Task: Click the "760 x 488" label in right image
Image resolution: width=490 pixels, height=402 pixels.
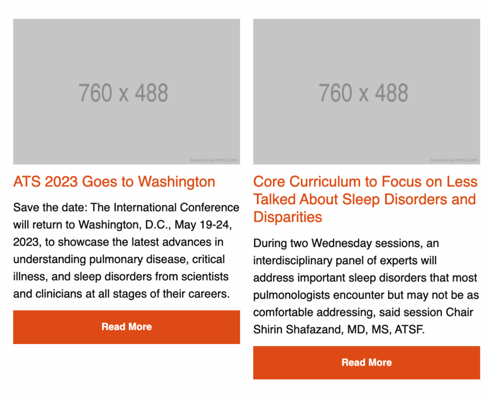Action: (x=364, y=93)
